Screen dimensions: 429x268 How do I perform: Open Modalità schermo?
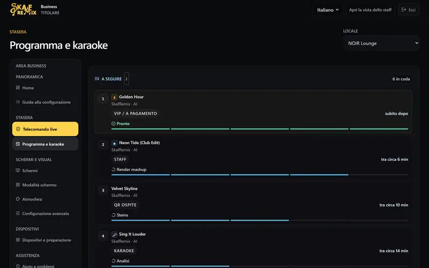(45, 185)
